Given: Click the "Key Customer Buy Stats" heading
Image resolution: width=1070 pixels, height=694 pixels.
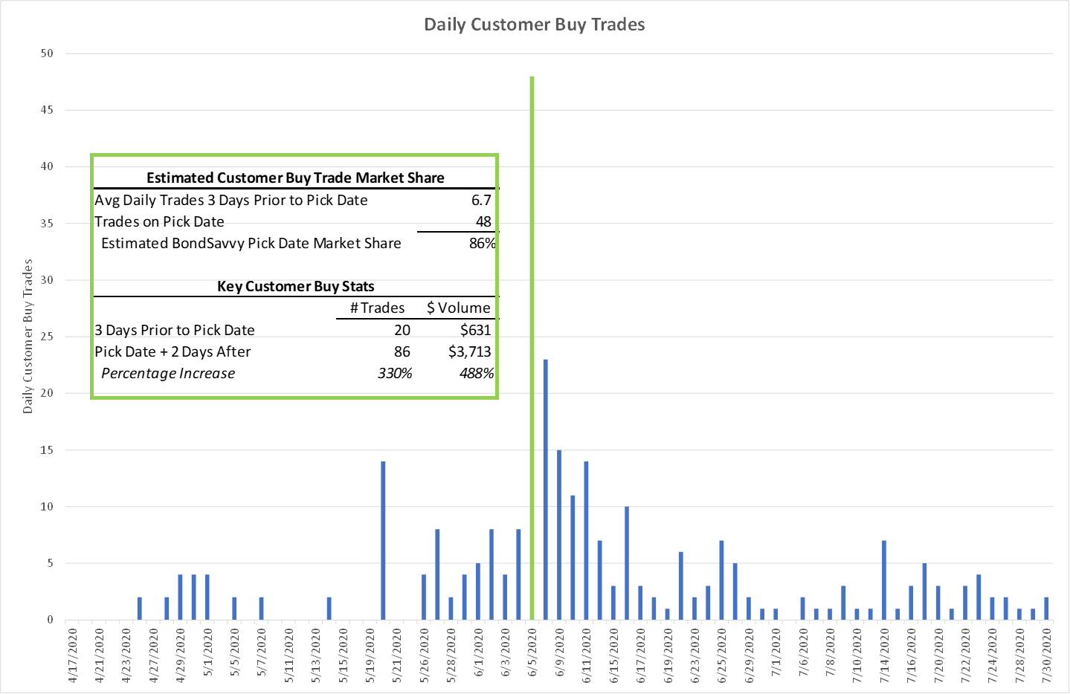Looking at the screenshot, I should (295, 286).
